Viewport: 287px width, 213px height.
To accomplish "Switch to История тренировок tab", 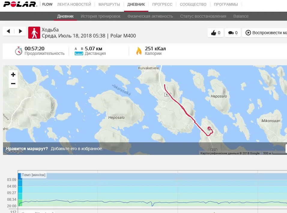I will click(x=101, y=16).
